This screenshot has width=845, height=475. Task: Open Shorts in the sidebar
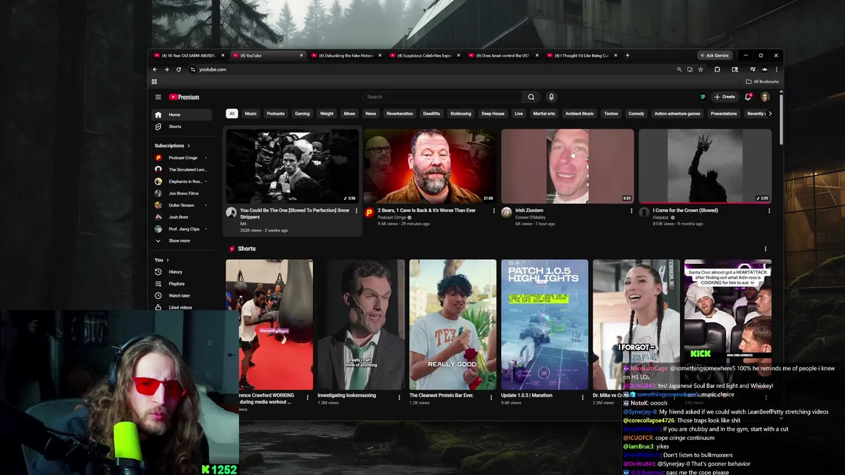[182, 127]
